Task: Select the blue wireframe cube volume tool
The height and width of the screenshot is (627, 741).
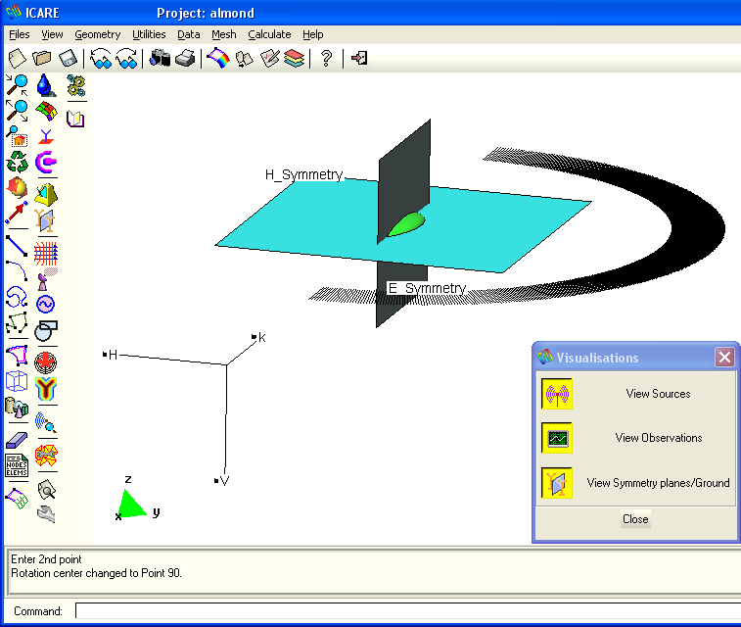Action: (17, 381)
